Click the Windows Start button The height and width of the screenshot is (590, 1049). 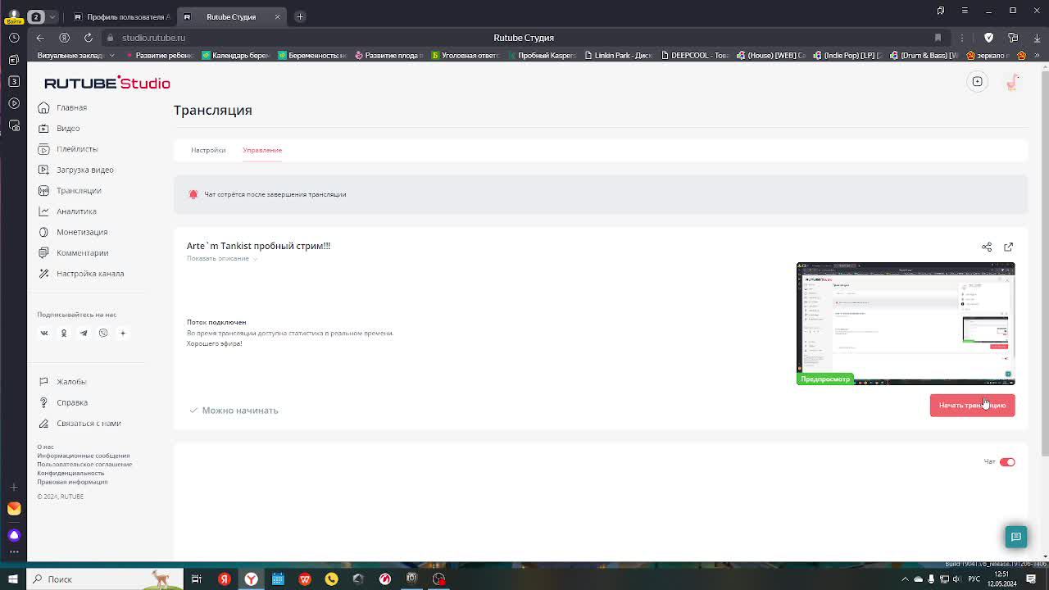click(13, 579)
